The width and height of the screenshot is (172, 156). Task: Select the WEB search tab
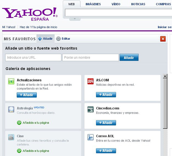tap(71, 4)
